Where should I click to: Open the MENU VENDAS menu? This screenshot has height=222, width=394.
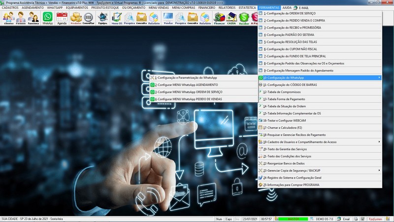coord(159,8)
